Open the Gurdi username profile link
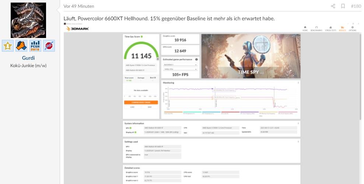This screenshot has width=364, height=184. pos(28,58)
